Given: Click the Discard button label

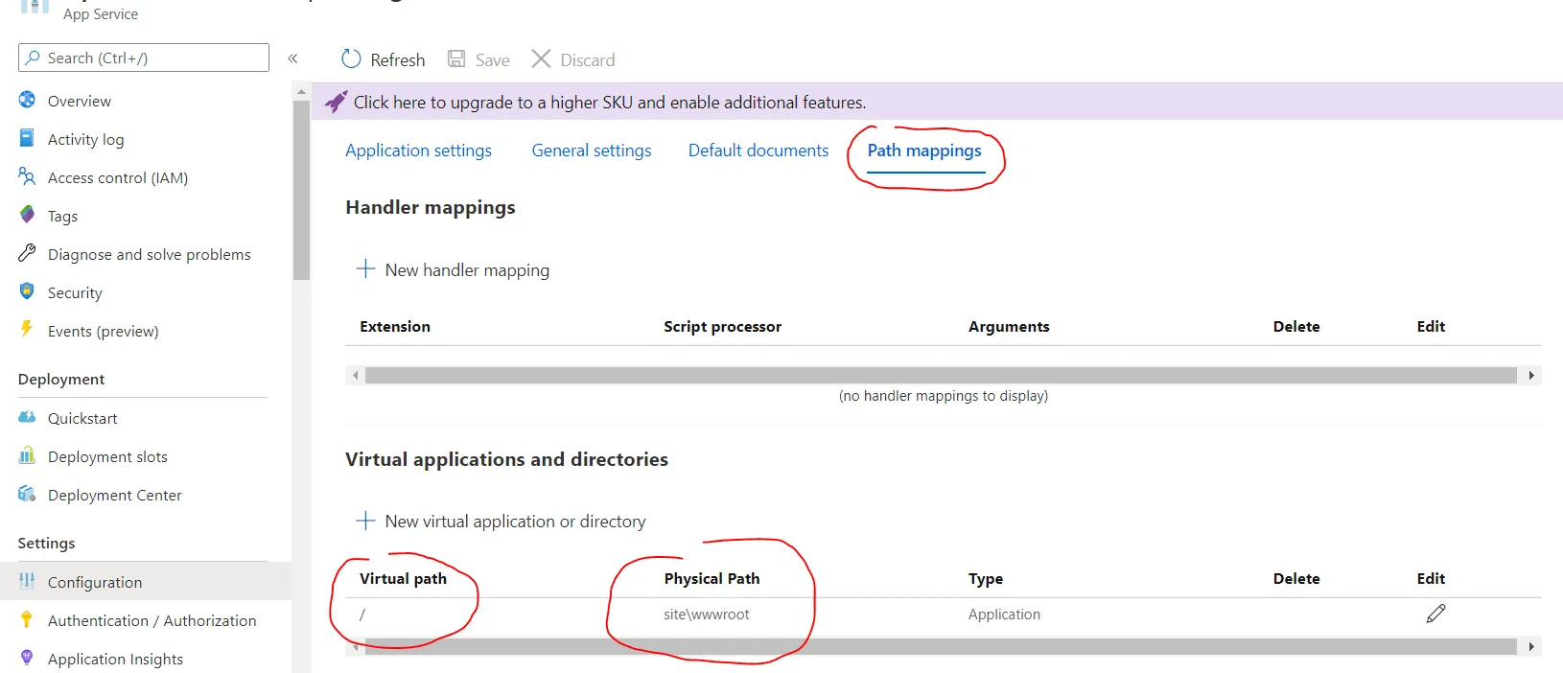Looking at the screenshot, I should coord(588,59).
